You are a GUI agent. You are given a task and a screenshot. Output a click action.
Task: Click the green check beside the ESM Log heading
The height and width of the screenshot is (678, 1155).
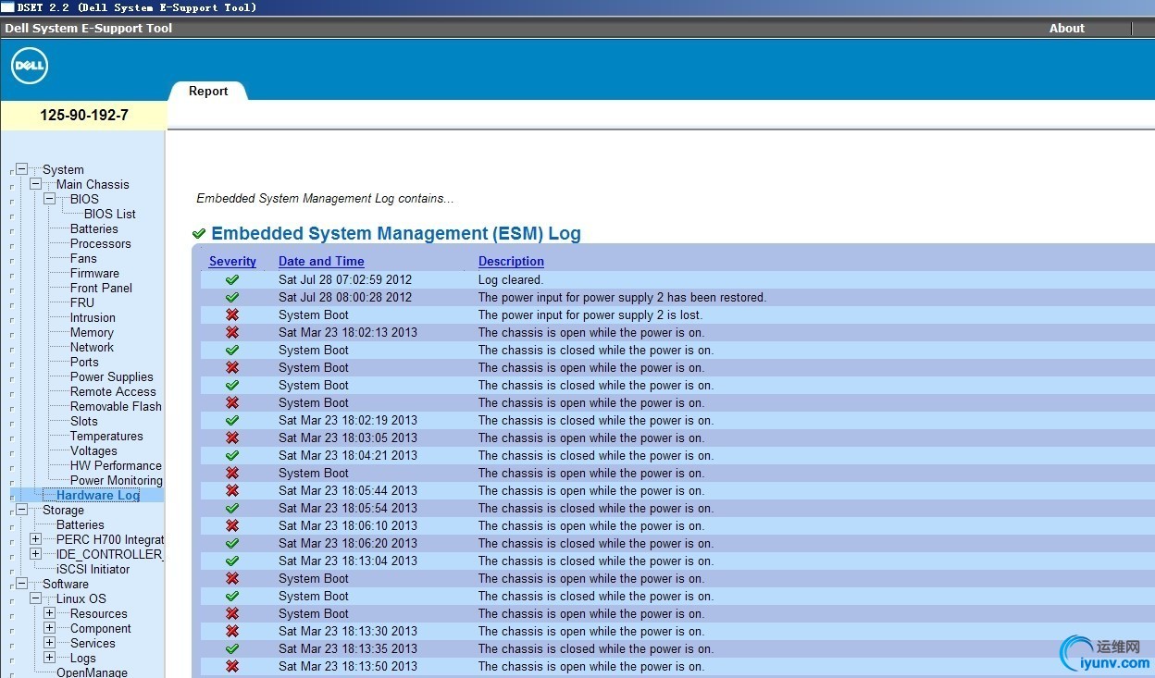click(x=199, y=234)
